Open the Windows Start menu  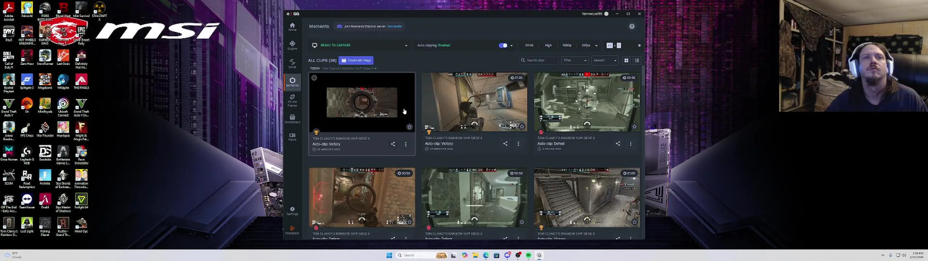(389, 255)
